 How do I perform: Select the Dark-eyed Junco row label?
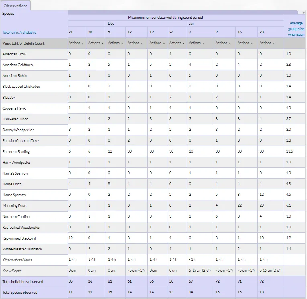(x=15, y=119)
